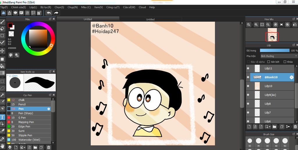Select the Watercolor (Wet) brush

tap(29, 140)
